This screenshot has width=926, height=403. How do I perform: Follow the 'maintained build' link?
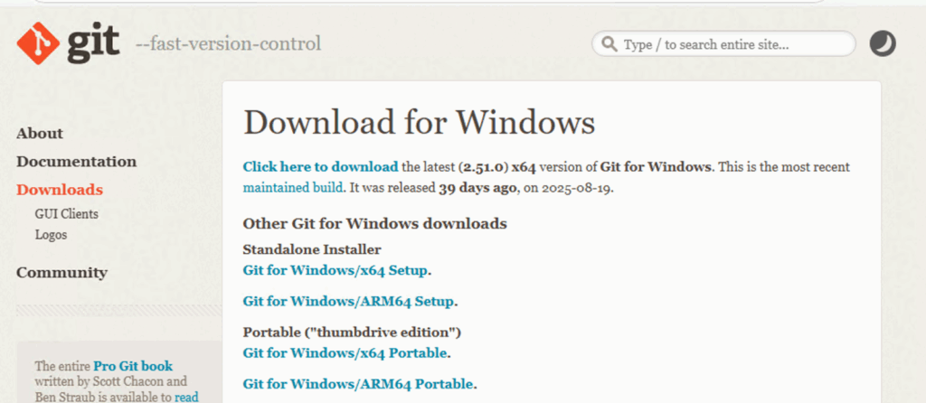pos(293,188)
